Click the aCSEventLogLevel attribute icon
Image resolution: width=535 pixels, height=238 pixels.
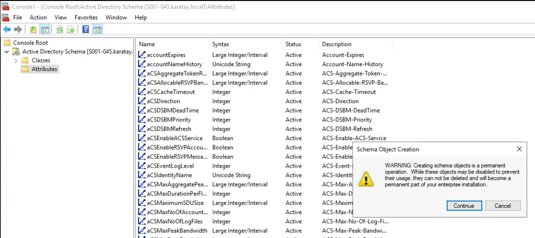(142, 166)
